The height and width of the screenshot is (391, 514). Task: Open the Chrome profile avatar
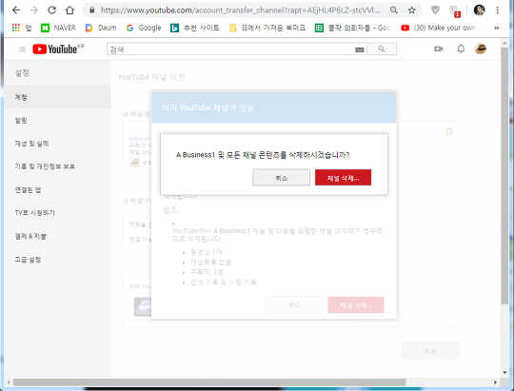479,10
